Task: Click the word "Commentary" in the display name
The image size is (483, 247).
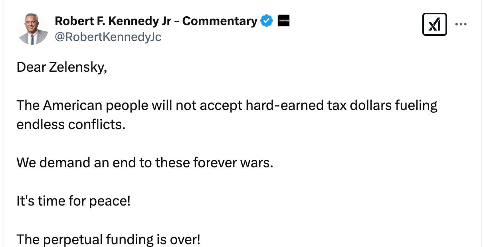Action: coord(223,21)
